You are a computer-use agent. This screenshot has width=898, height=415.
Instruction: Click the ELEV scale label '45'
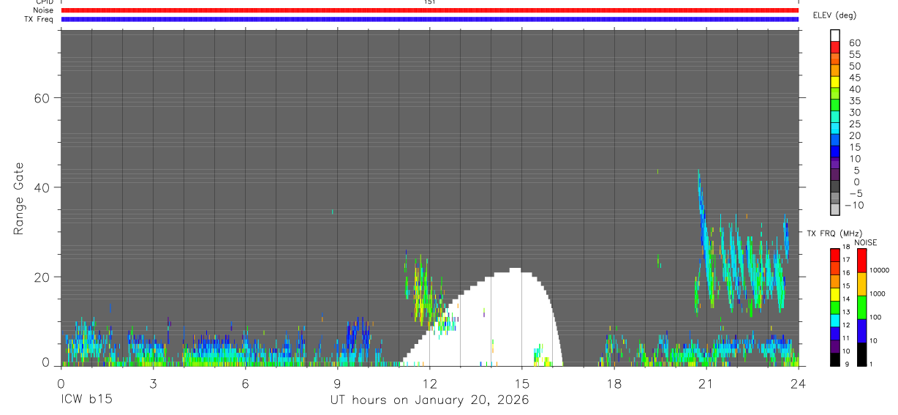854,78
